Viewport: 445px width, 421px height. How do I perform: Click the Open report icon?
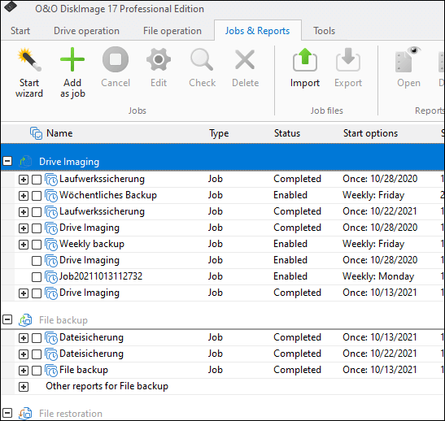coord(408,59)
